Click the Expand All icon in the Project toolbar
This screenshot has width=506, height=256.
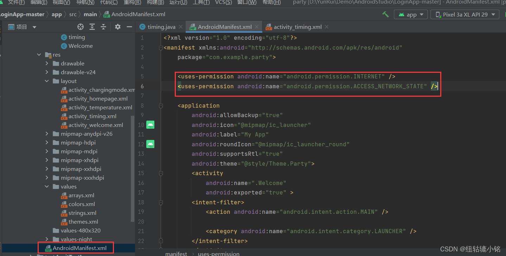[x=92, y=26]
